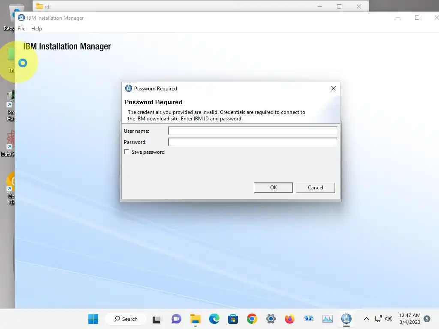Open Settings gear on the taskbar
The image size is (439, 329).
[271, 319]
